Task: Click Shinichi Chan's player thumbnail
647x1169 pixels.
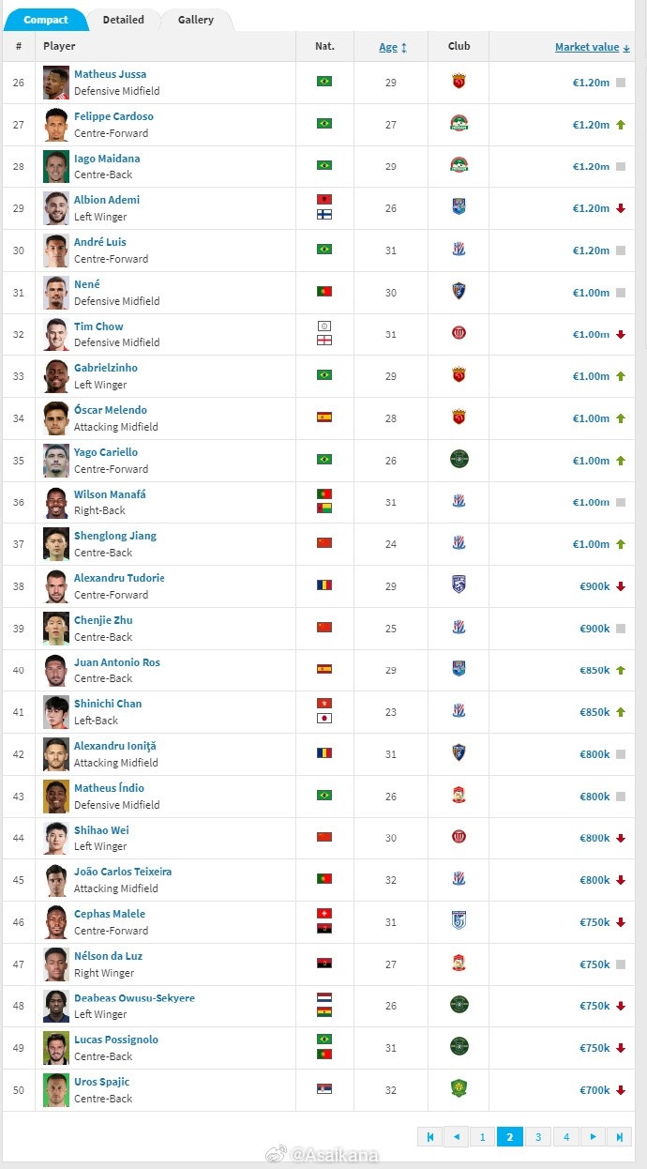Action: (56, 712)
